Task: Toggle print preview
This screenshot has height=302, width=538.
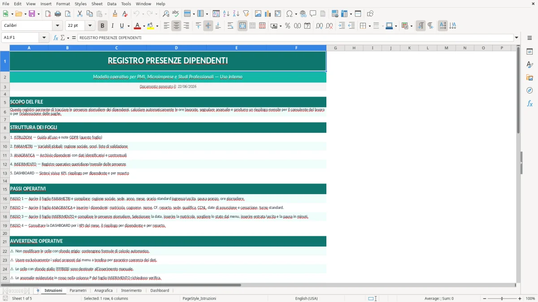Action: point(68,14)
